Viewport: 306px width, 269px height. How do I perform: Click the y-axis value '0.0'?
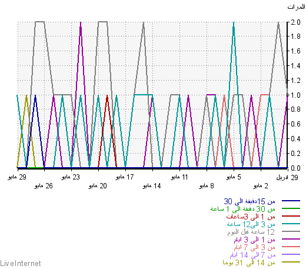[295, 168]
